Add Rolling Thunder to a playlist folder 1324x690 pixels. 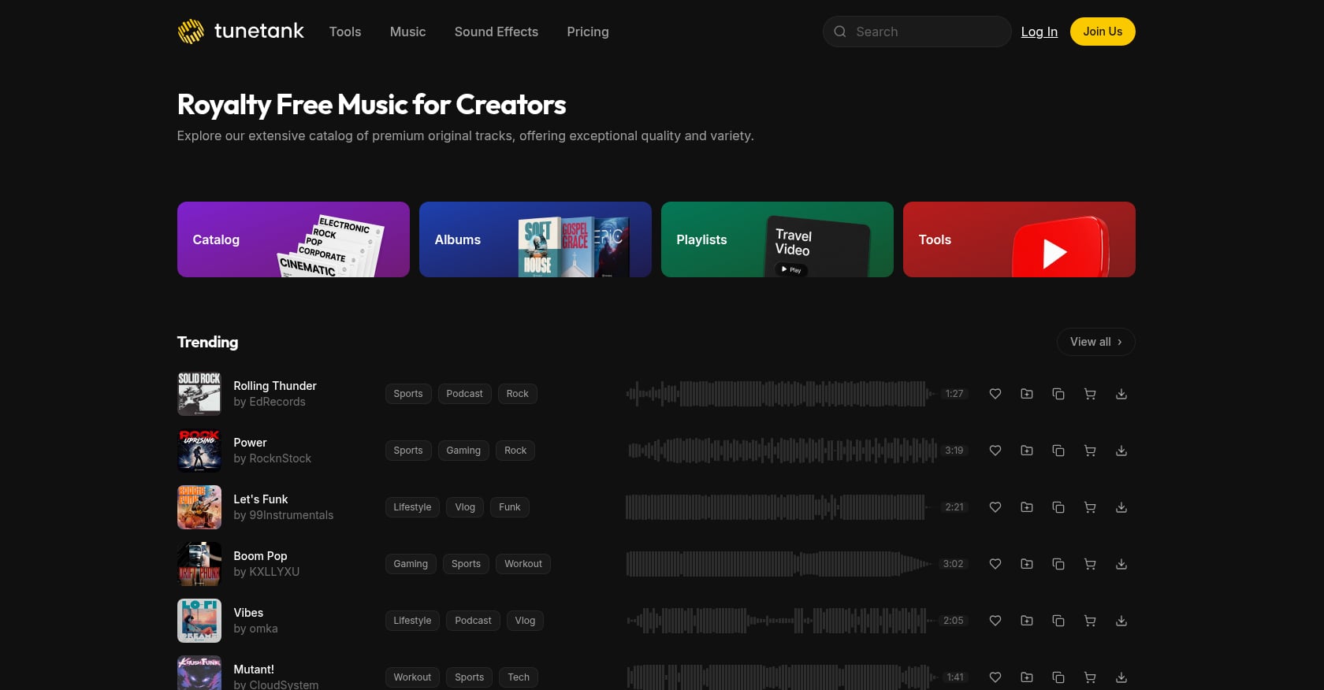click(x=1027, y=394)
